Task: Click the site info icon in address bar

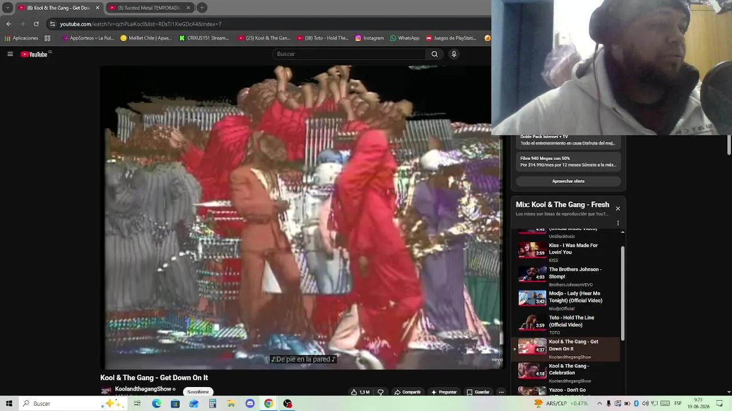Action: click(x=53, y=24)
